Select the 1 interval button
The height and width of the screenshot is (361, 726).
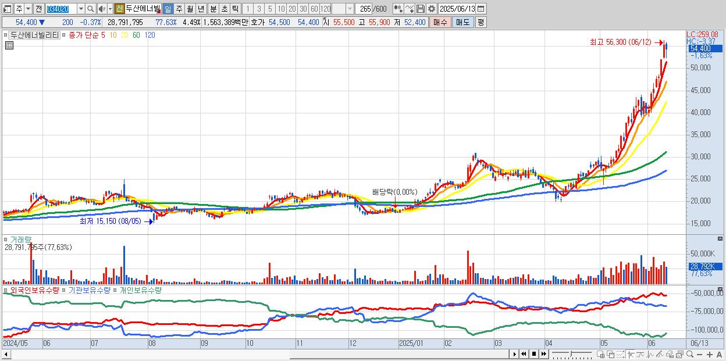point(247,9)
